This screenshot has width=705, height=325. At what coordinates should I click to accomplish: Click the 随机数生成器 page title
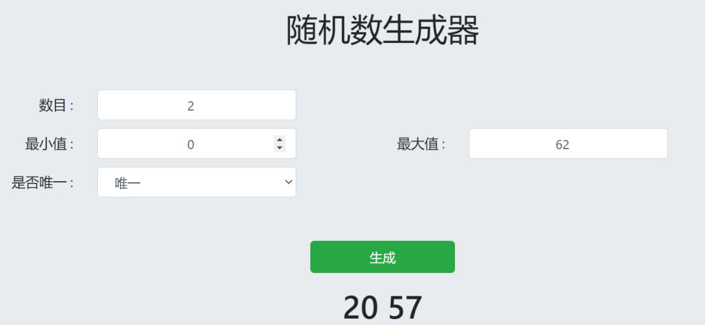click(383, 30)
